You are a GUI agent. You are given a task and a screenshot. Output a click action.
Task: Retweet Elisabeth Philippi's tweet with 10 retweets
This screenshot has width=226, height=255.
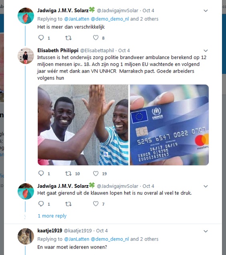68,174
